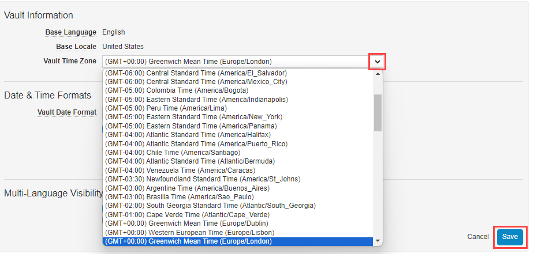534x254 pixels.
Task: Click the Save button
Action: tap(510, 237)
